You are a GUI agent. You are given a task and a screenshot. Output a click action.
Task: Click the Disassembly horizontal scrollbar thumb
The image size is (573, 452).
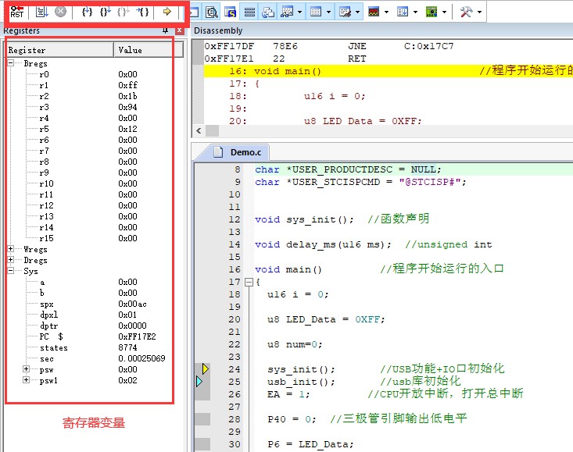tap(212, 130)
